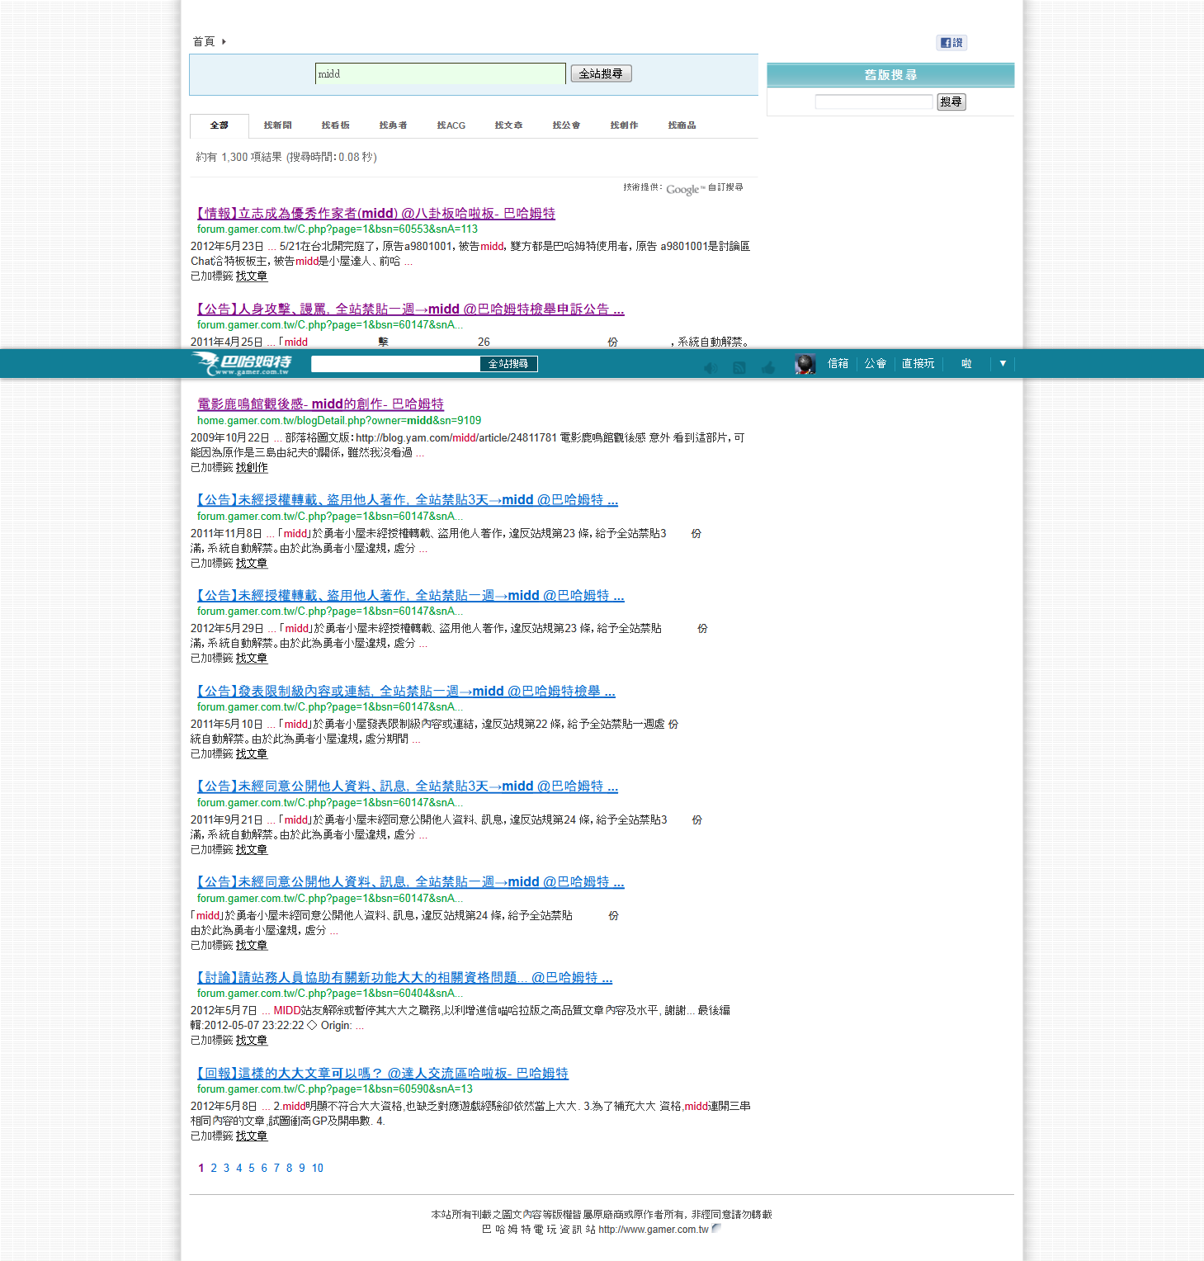Click current page number 1
The width and height of the screenshot is (1204, 1261).
201,1168
